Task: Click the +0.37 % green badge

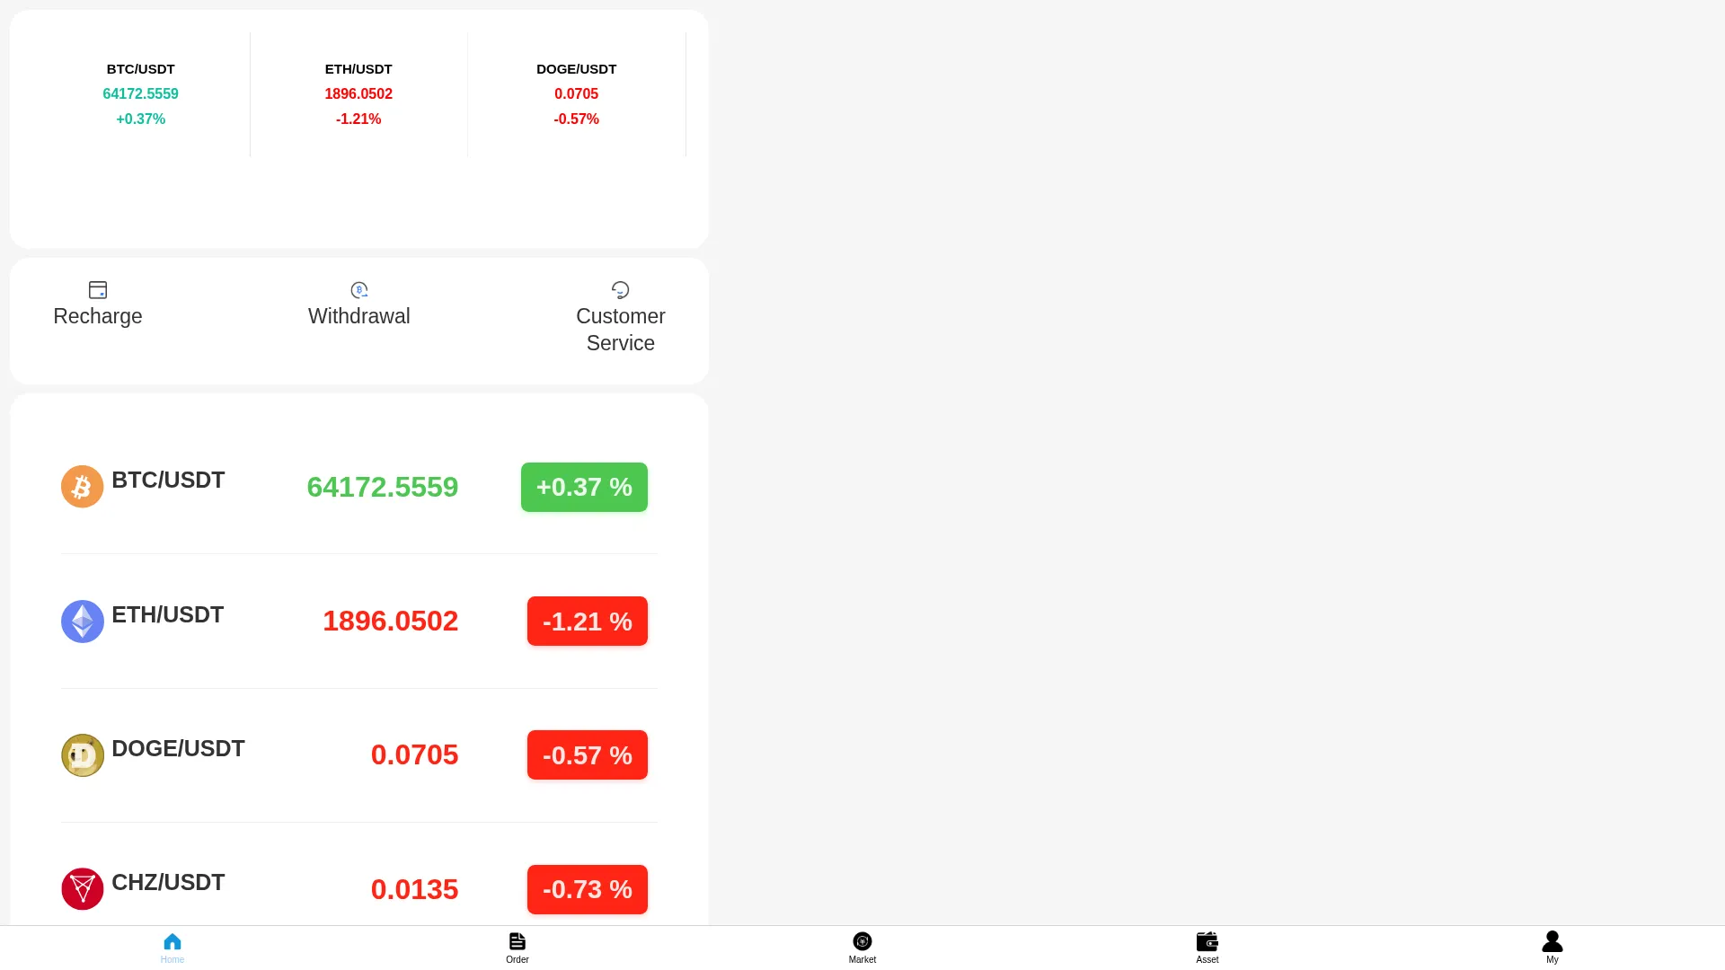Action: (584, 487)
